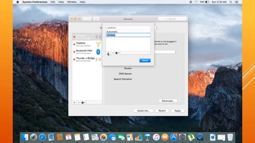Open Pages document icon in dock
Viewport: 255px width, 143px height.
130,137
